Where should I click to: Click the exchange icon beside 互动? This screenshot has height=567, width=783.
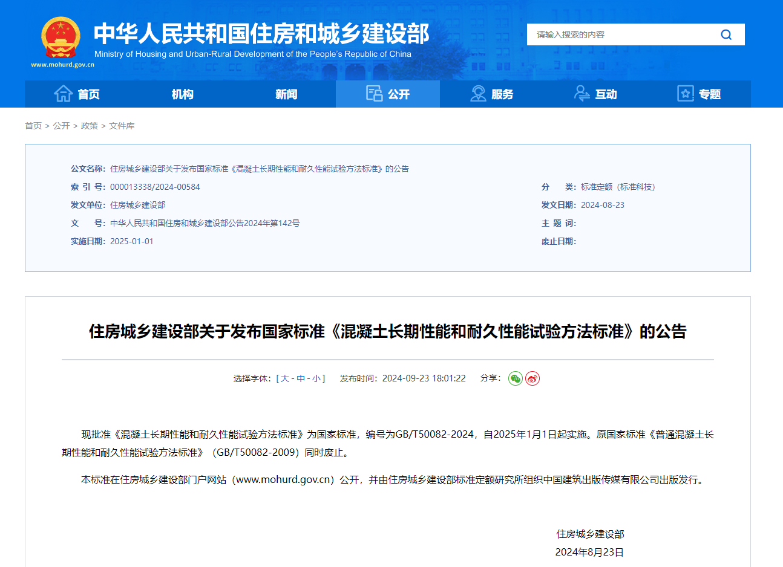coord(582,94)
